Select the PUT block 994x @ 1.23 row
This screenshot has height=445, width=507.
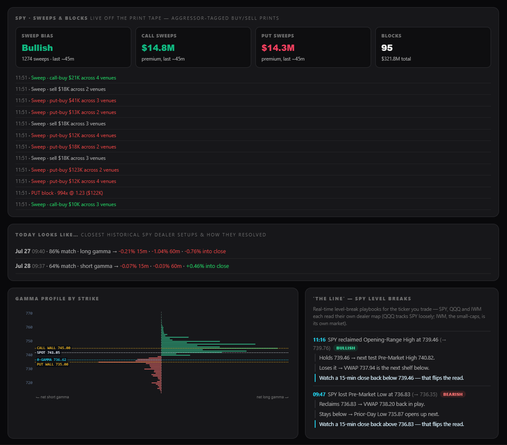(253, 193)
